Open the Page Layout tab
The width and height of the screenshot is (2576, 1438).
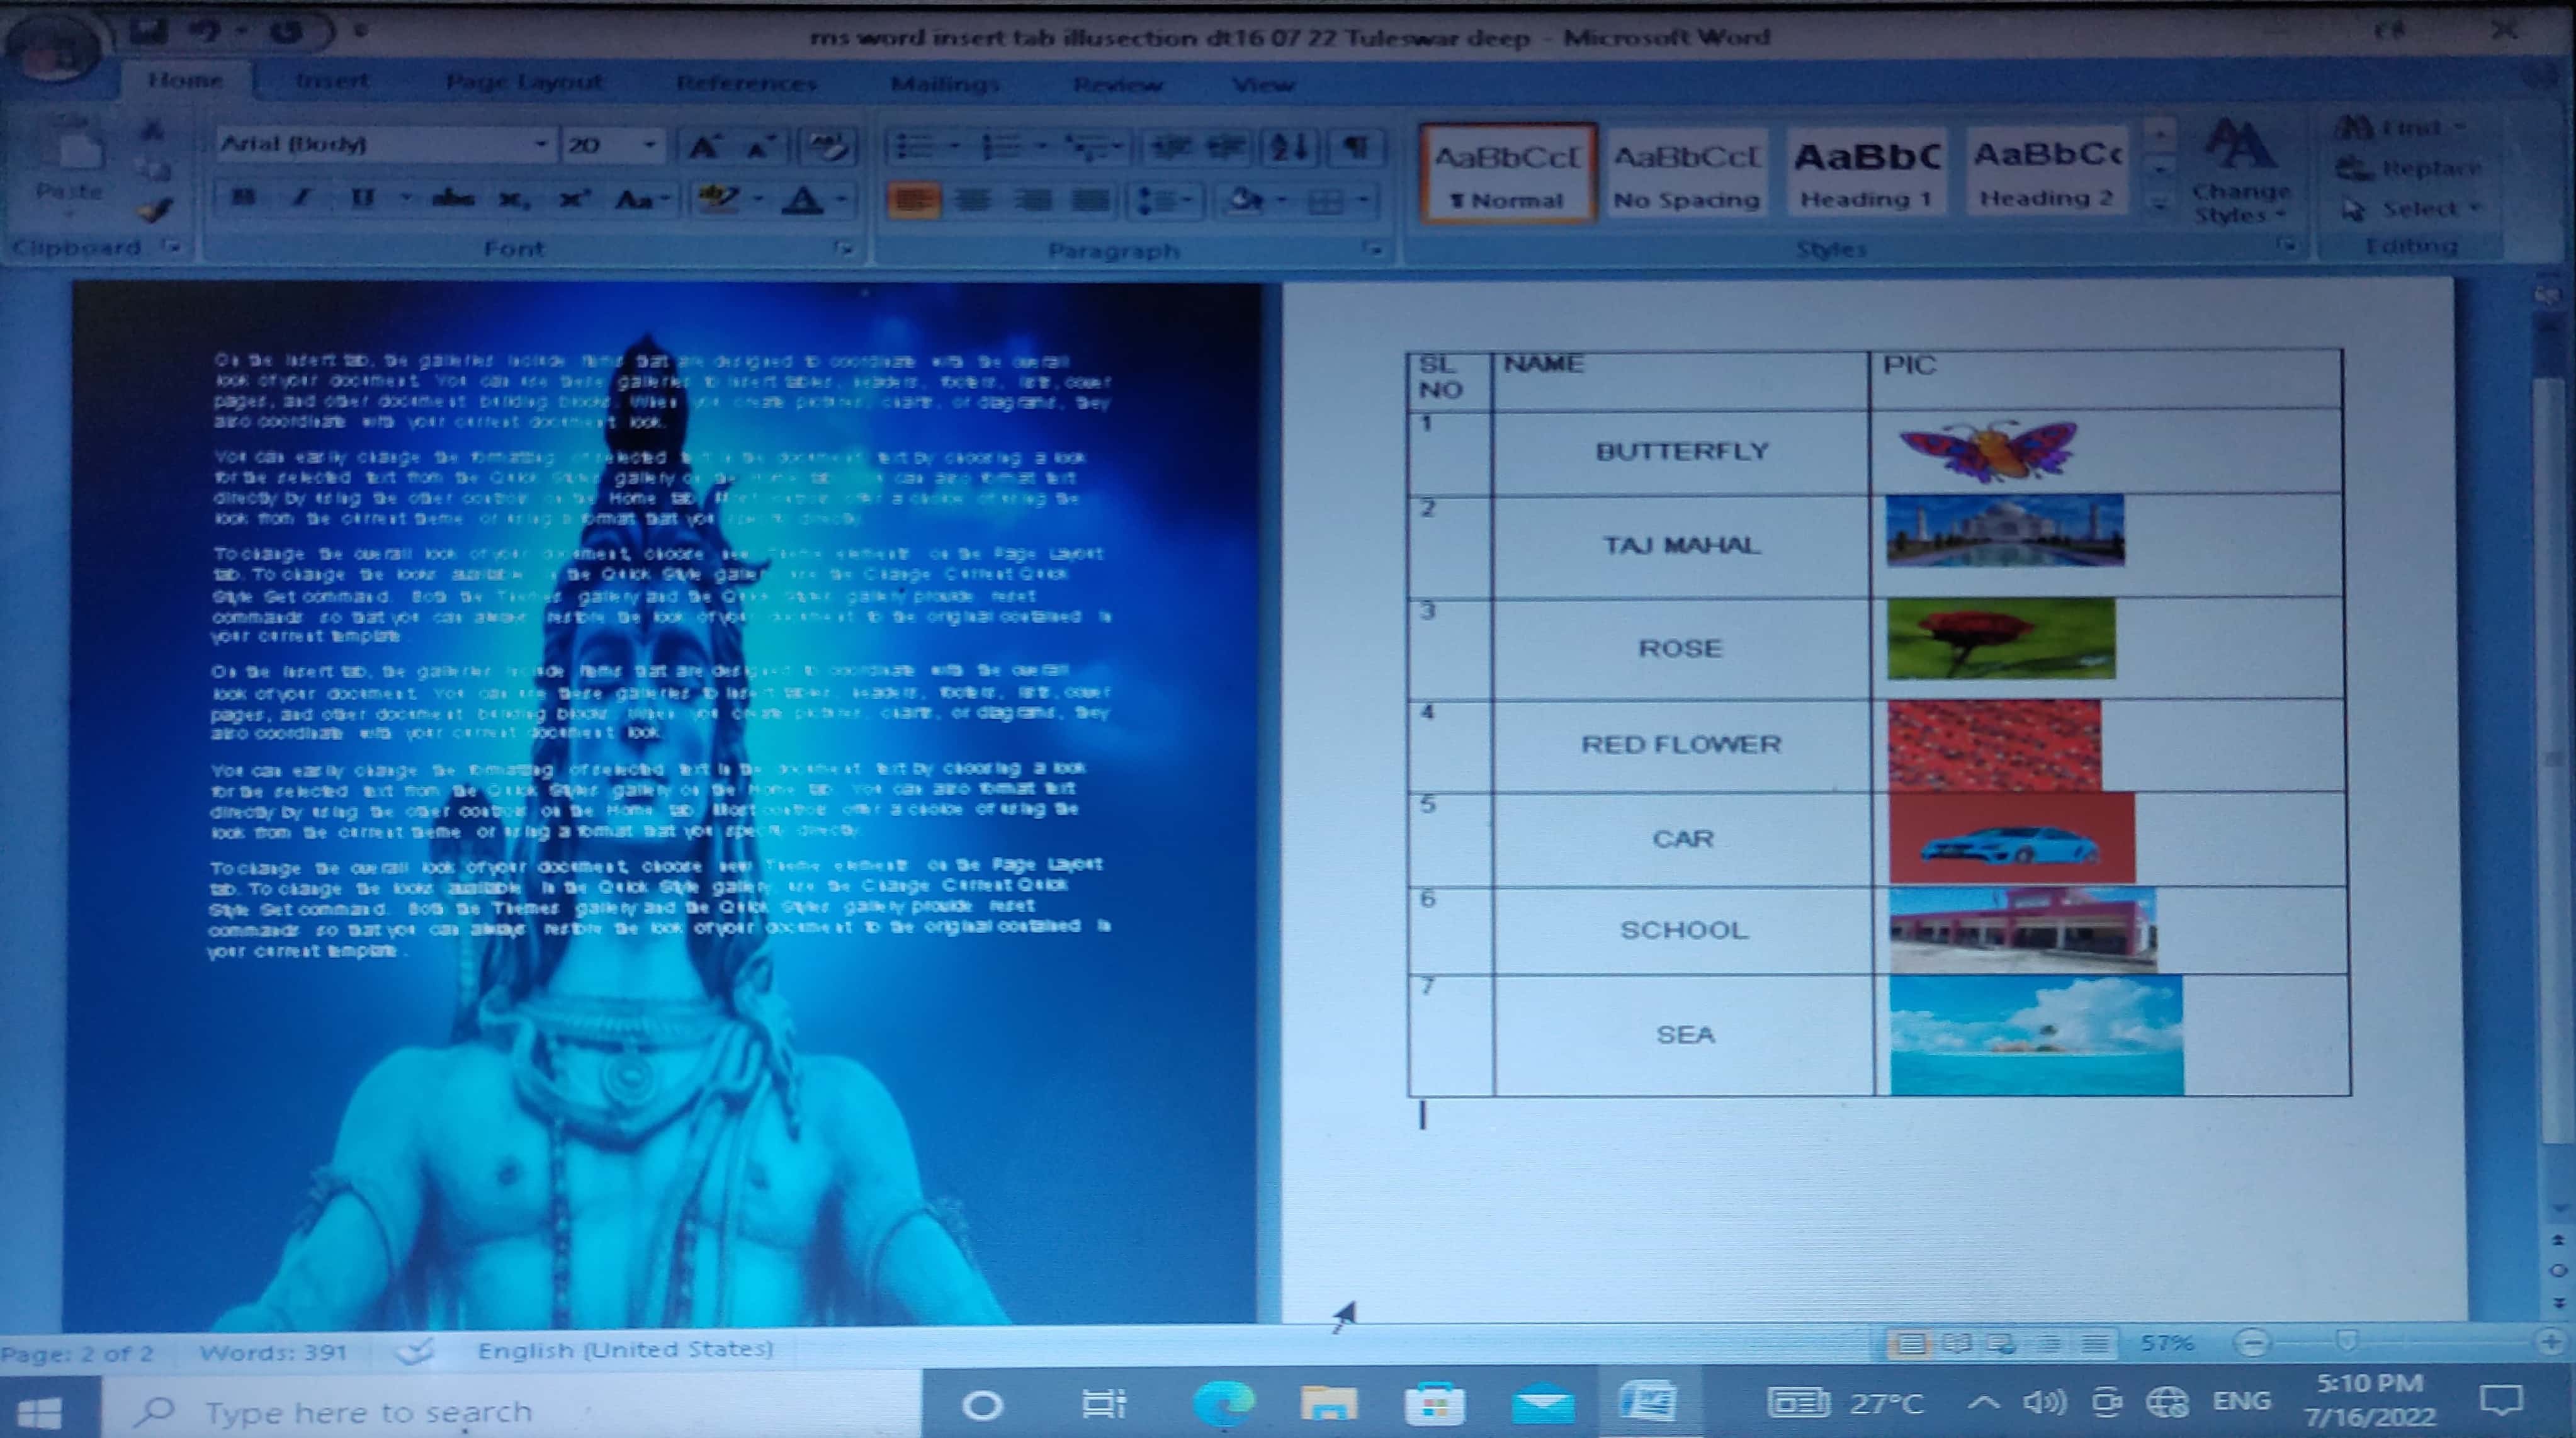point(524,82)
